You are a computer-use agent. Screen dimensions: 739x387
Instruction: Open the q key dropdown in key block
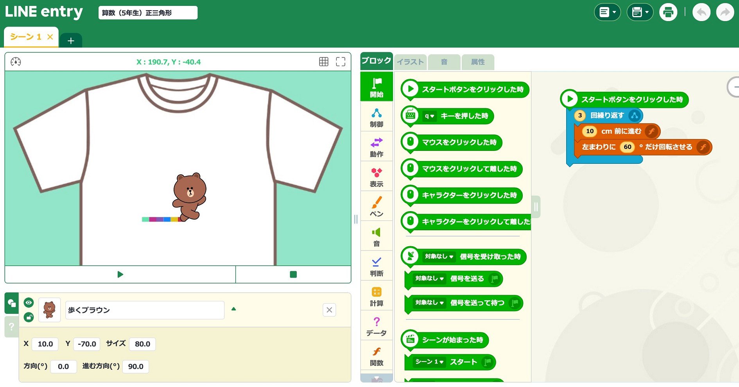click(429, 116)
